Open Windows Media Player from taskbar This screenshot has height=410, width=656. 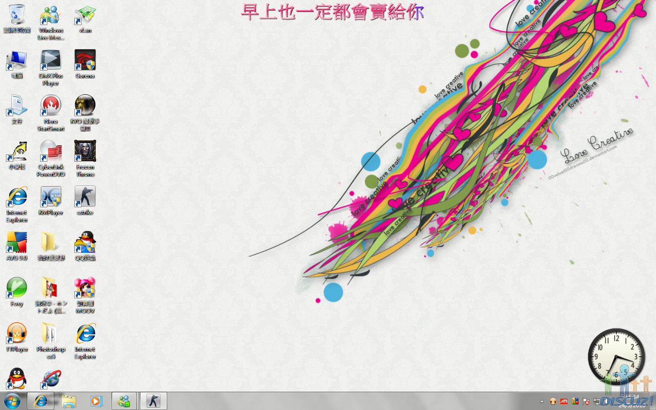tap(96, 401)
